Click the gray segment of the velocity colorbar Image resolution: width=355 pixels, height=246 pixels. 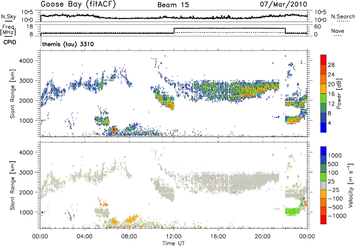pos(323,185)
